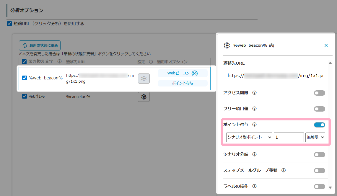
Task: Click the gear icon in the %url1% row
Action: pyautogui.click(x=144, y=97)
